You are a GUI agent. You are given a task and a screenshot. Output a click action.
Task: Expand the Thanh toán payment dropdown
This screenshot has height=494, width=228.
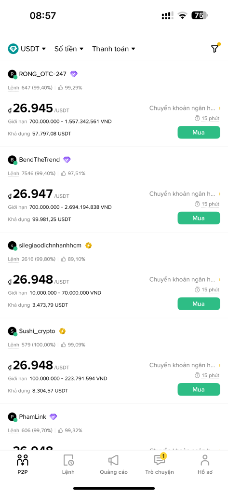point(114,49)
